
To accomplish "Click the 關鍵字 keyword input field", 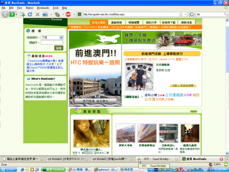I will 52,43.
